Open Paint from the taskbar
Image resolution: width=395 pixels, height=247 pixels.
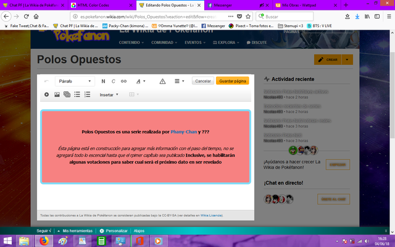tap(63, 241)
